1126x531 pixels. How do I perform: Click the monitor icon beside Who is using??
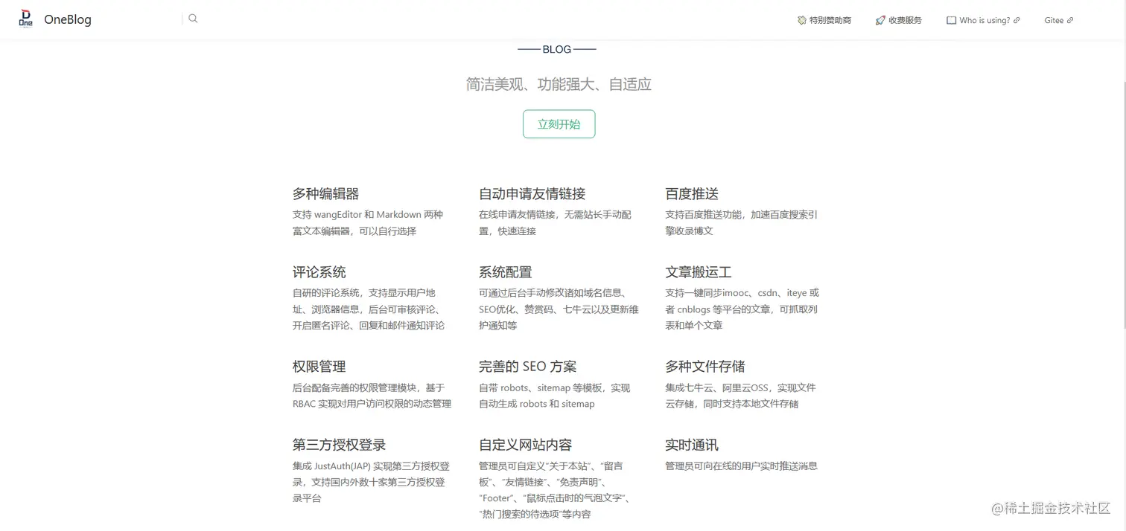pos(951,20)
